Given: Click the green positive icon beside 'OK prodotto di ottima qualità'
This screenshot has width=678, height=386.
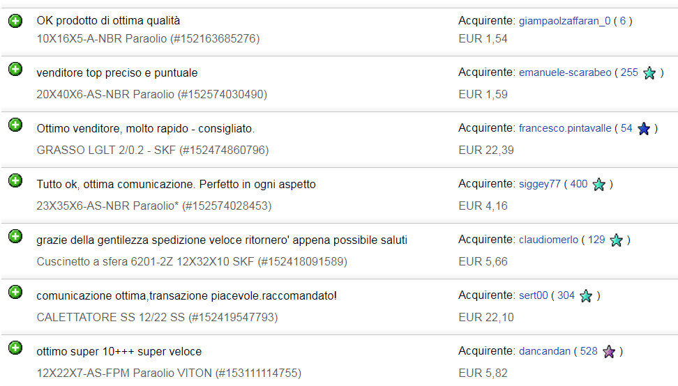Looking at the screenshot, I should [15, 20].
